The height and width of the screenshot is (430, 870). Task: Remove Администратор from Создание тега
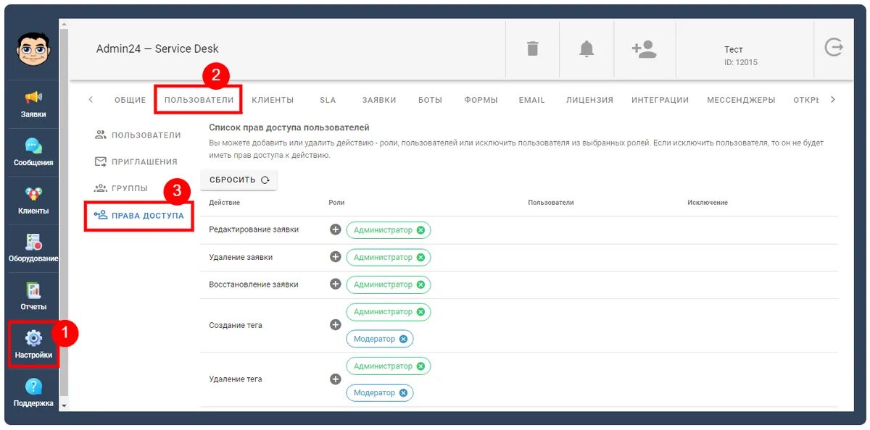pos(420,312)
